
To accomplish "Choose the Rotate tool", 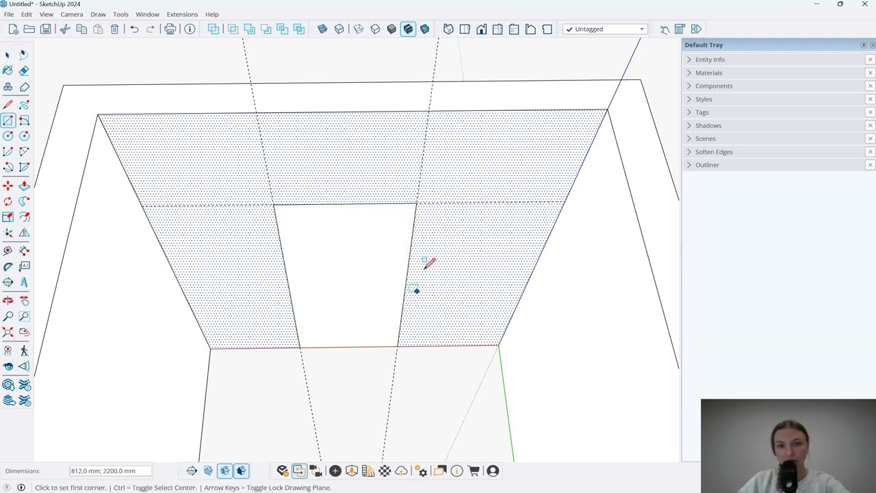I will tap(8, 201).
